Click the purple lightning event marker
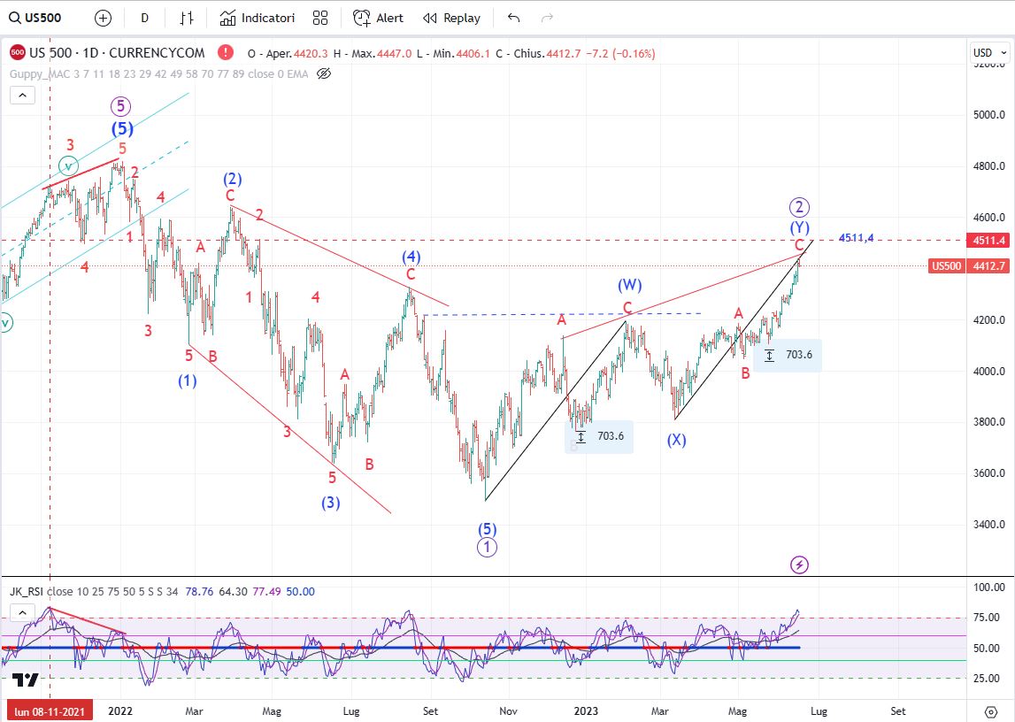Image resolution: width=1015 pixels, height=722 pixels. (799, 565)
